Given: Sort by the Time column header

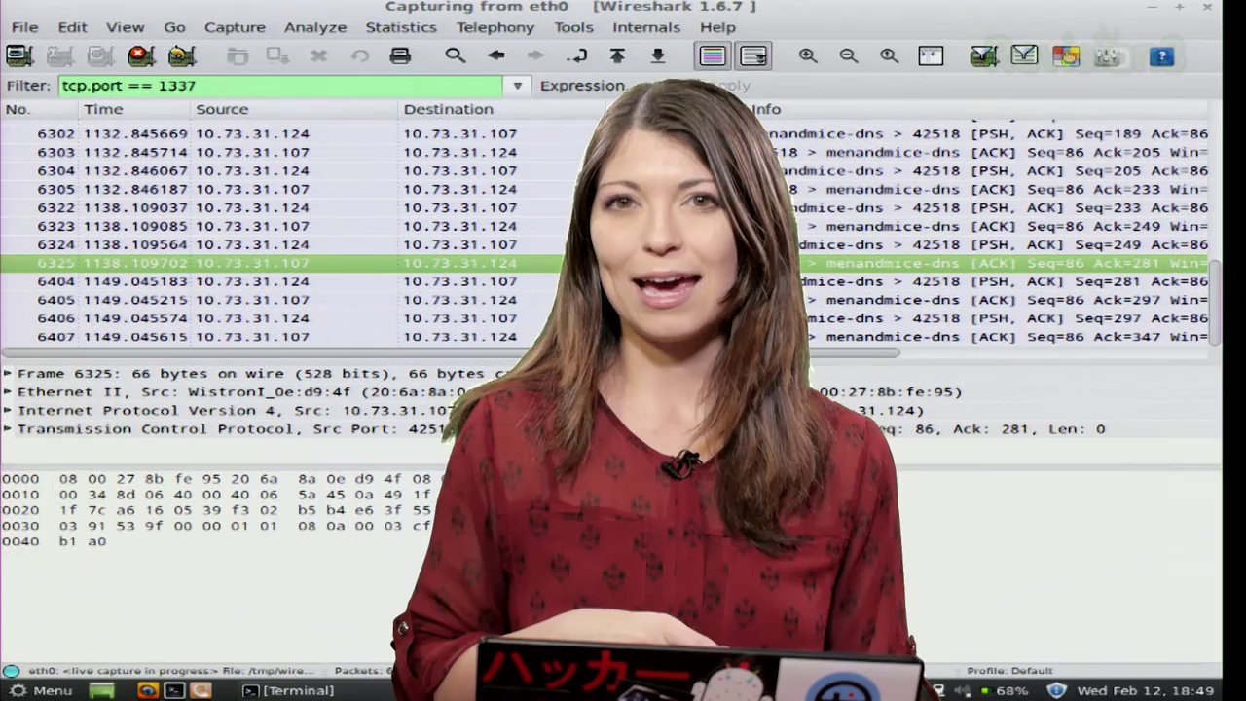Looking at the screenshot, I should click(134, 109).
